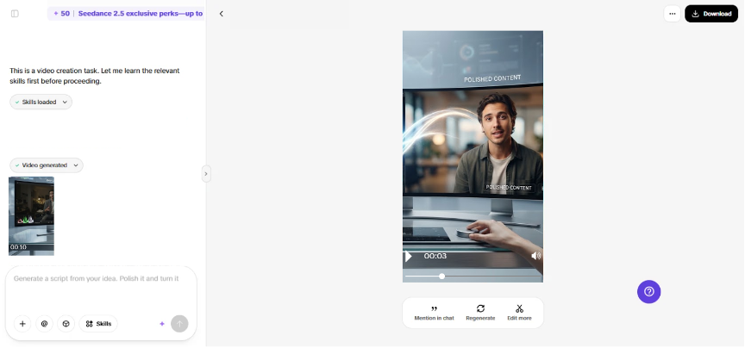Open the generated video thumbnail in chat
The height and width of the screenshot is (348, 745).
click(x=31, y=216)
